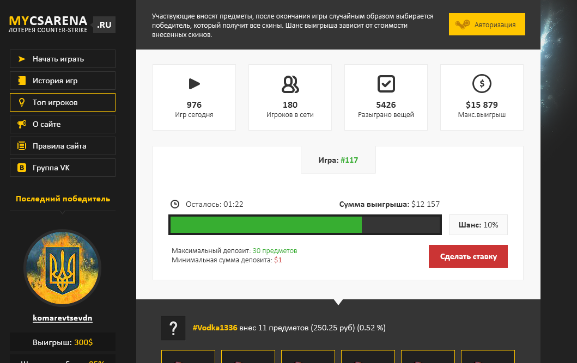Click the dollar icon above Макс.выигрыш
This screenshot has height=363, width=577.
point(482,84)
